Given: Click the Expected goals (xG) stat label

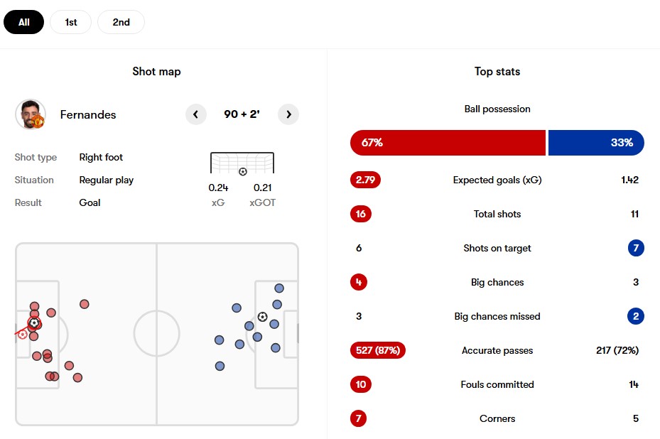Looking at the screenshot, I should tap(497, 180).
